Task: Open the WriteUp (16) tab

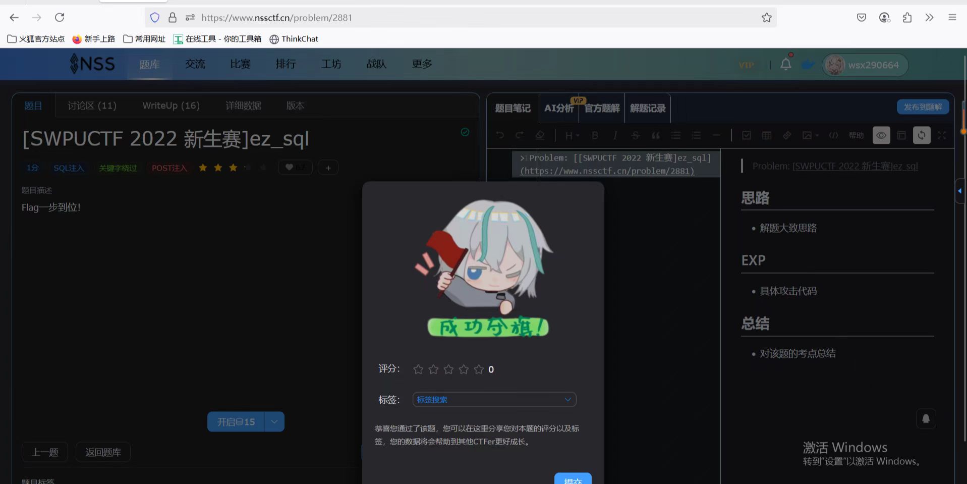Action: click(x=171, y=105)
